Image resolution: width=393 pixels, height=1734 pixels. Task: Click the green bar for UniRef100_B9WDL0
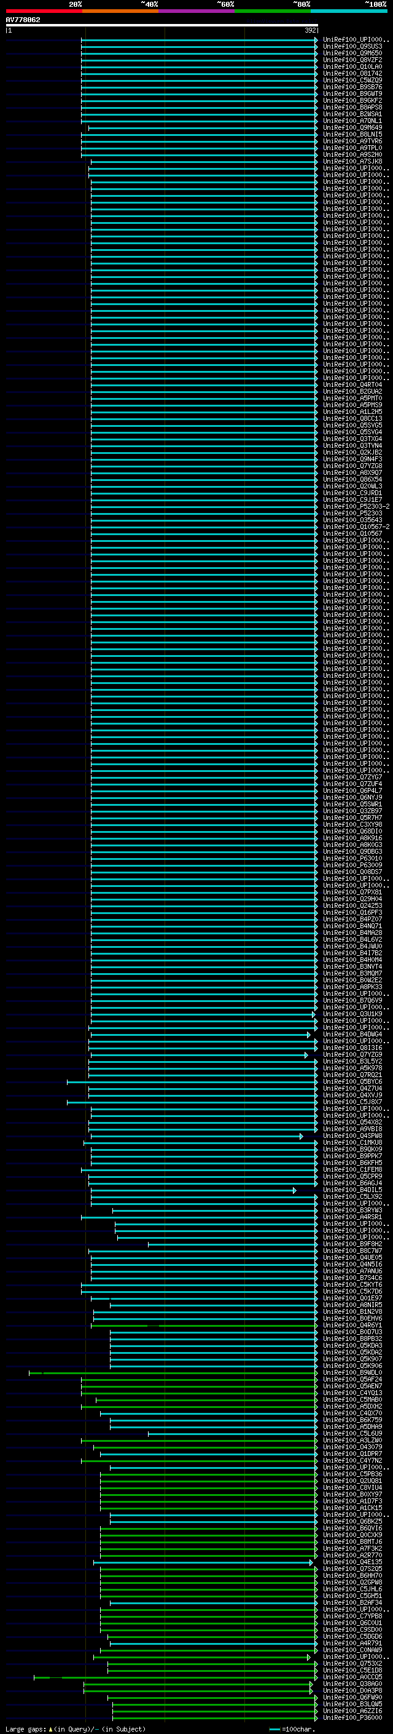(x=173, y=1372)
